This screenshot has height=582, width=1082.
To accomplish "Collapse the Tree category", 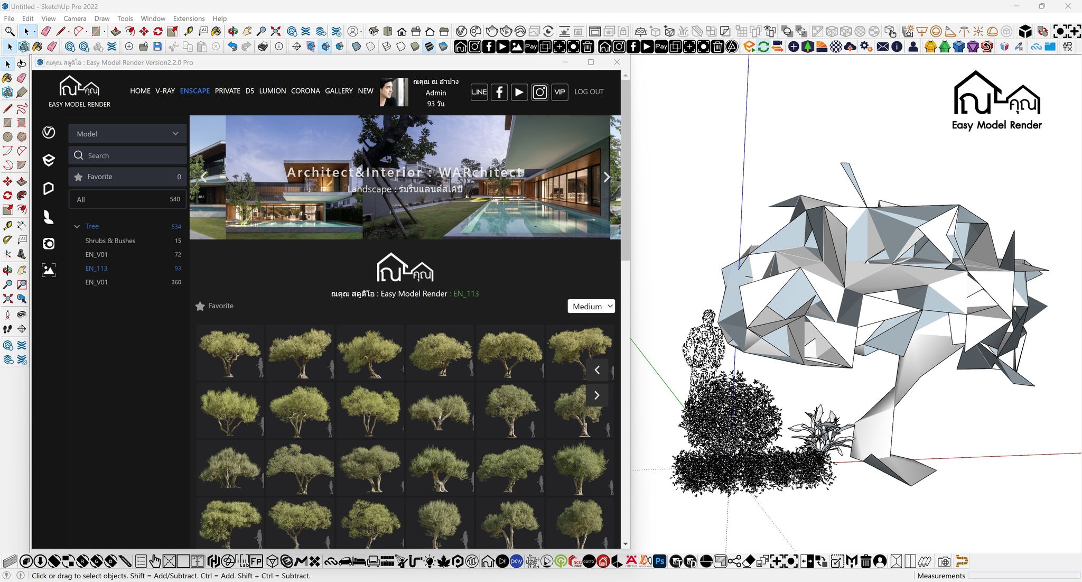I will tap(77, 226).
